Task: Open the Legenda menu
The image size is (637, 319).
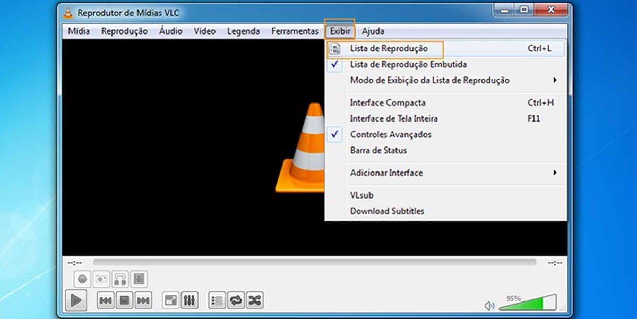Action: 244,31
